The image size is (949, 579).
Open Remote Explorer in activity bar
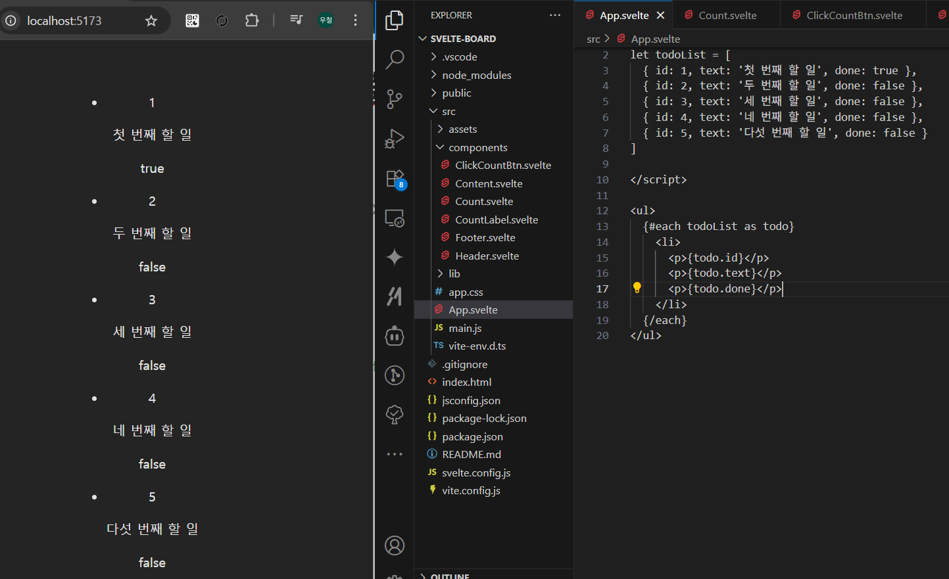[x=395, y=218]
